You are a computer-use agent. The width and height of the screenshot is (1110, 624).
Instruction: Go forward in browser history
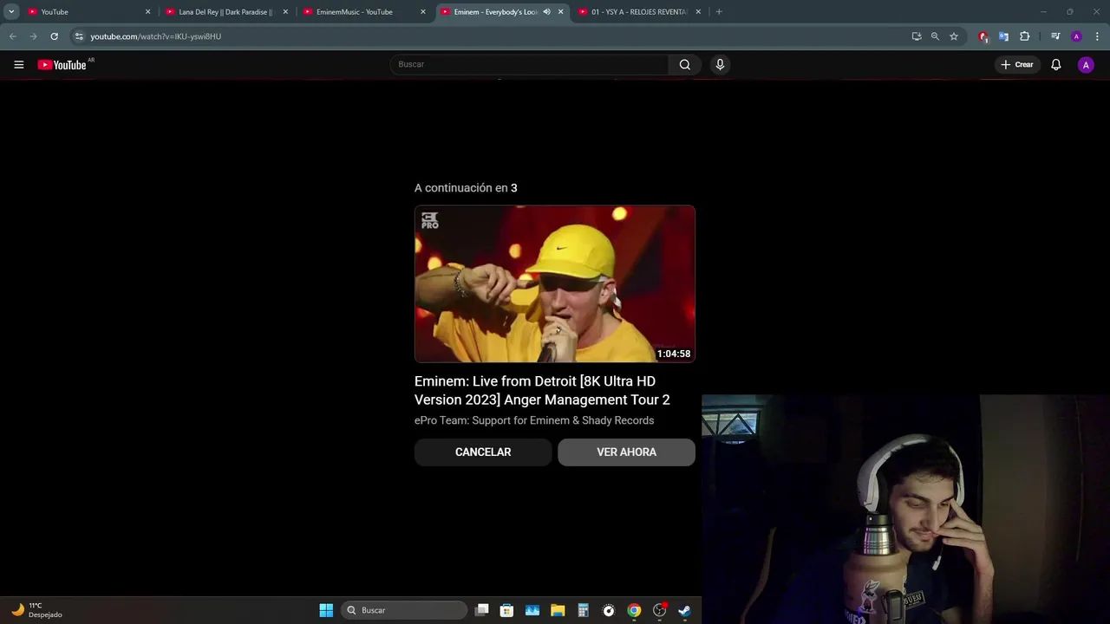pyautogui.click(x=33, y=36)
